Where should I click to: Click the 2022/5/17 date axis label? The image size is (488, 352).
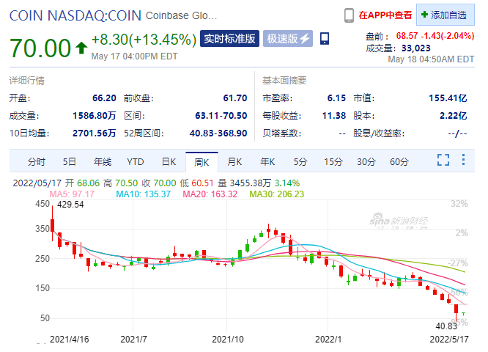(x=449, y=340)
